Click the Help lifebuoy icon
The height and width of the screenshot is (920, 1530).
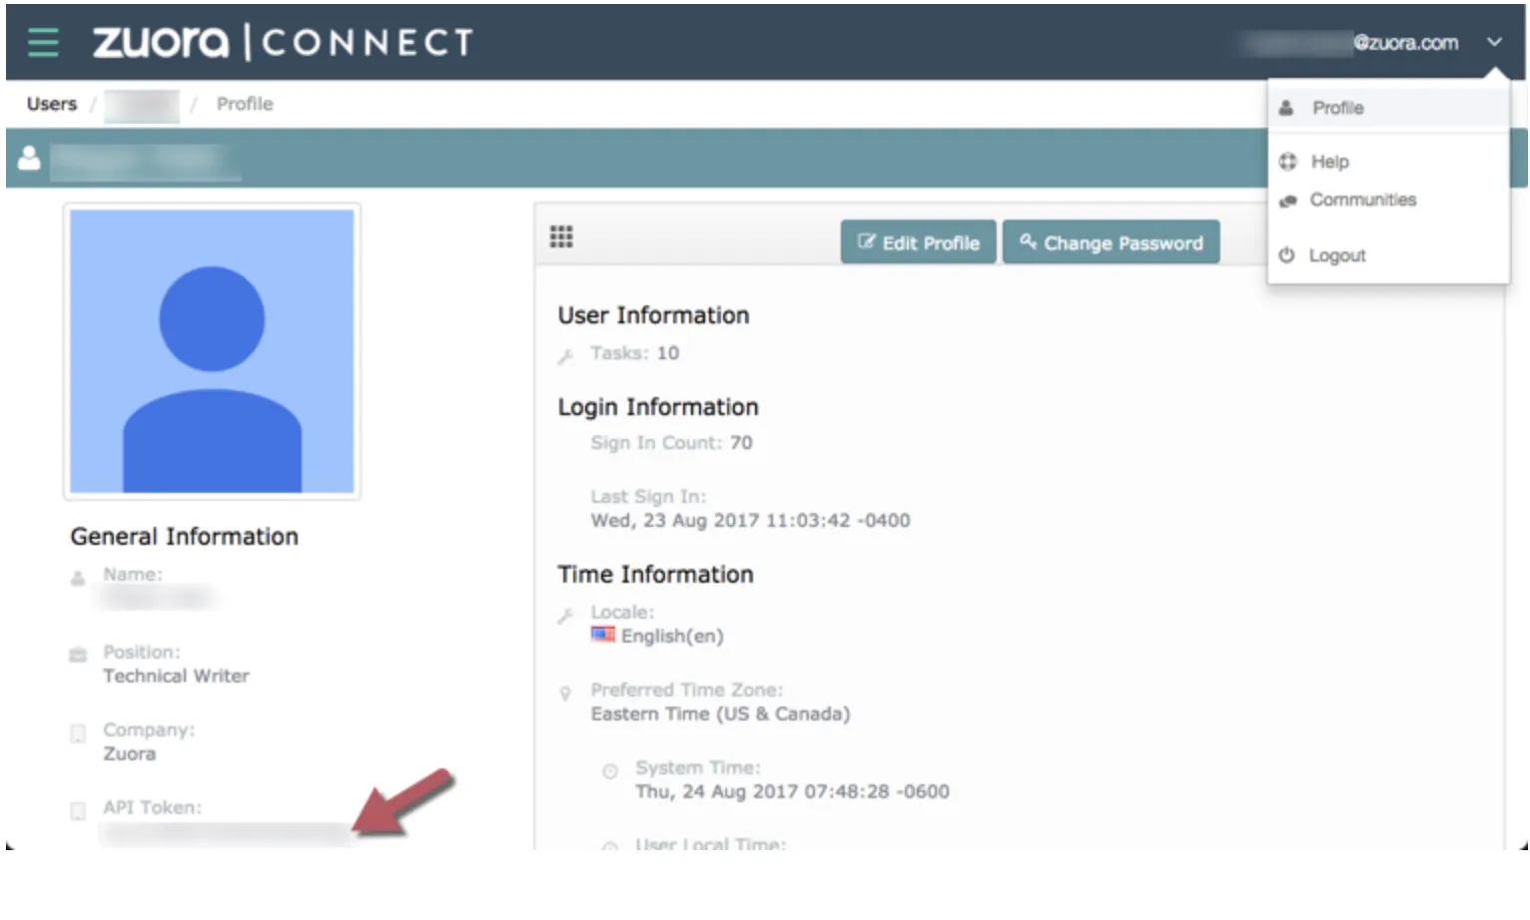(x=1287, y=162)
